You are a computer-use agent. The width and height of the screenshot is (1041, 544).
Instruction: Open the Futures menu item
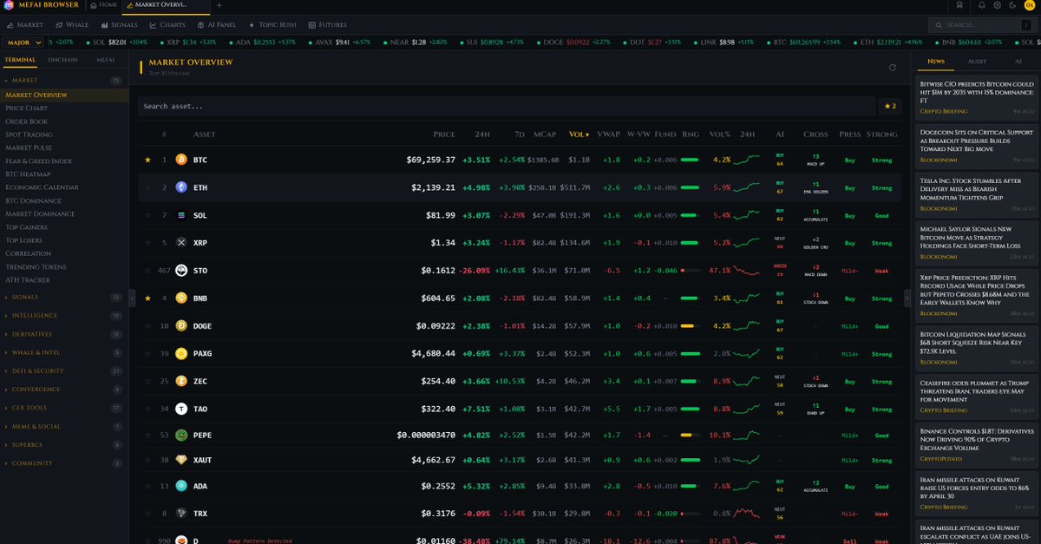tap(329, 25)
